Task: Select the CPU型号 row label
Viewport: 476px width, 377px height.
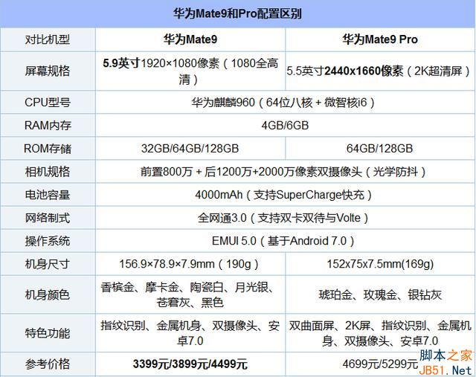Action: pos(48,103)
